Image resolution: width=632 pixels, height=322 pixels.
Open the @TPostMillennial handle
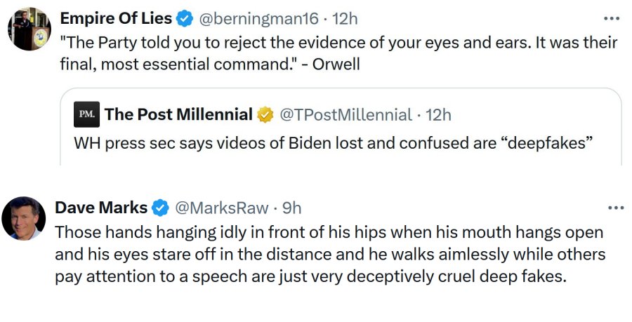click(345, 114)
